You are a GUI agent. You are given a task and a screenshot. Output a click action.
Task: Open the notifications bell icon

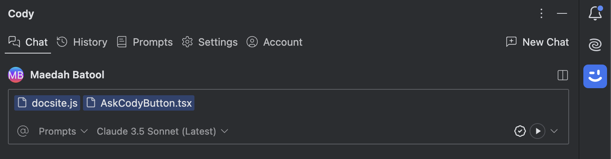tap(595, 13)
